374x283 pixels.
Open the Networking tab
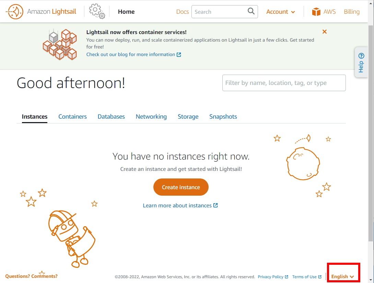click(x=151, y=117)
